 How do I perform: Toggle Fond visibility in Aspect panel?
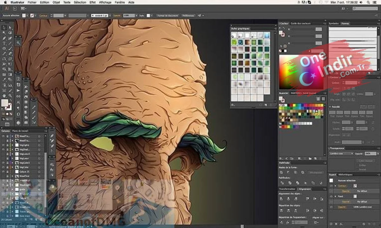pos(331,196)
